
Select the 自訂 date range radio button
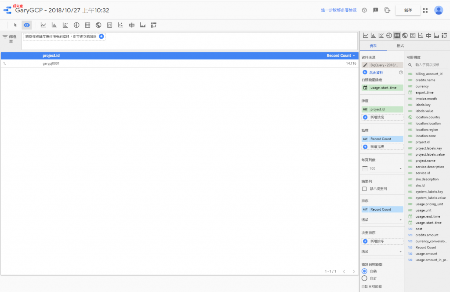point(364,278)
